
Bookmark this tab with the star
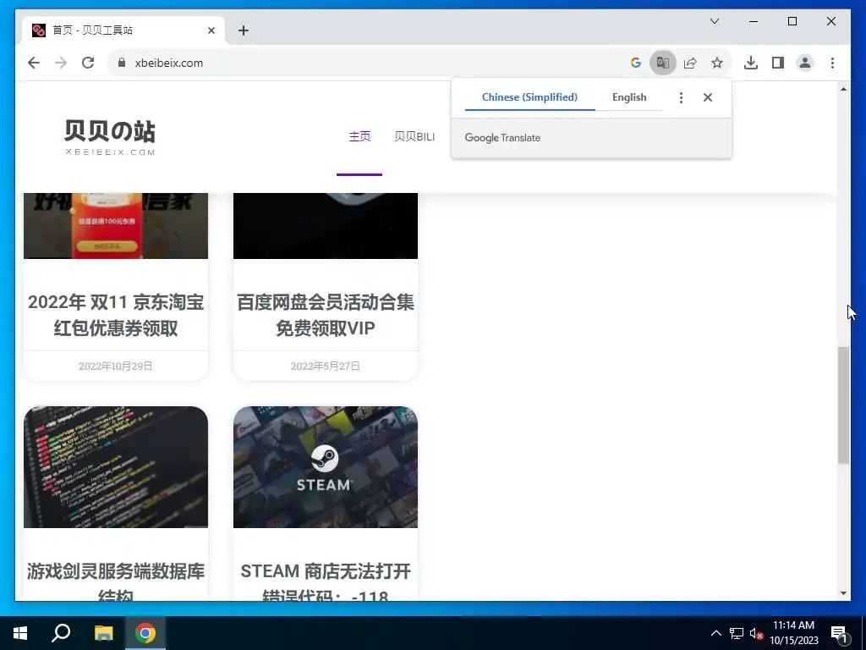tap(717, 63)
